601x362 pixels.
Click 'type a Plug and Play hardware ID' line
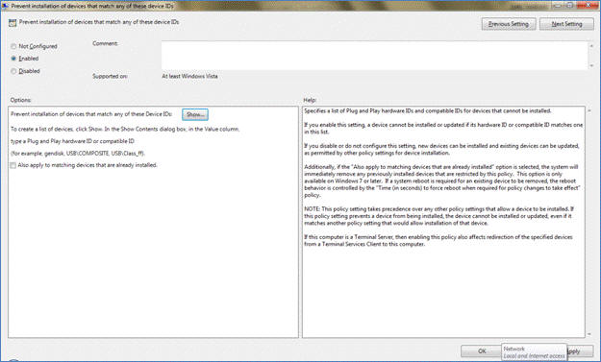pyautogui.click(x=72, y=141)
